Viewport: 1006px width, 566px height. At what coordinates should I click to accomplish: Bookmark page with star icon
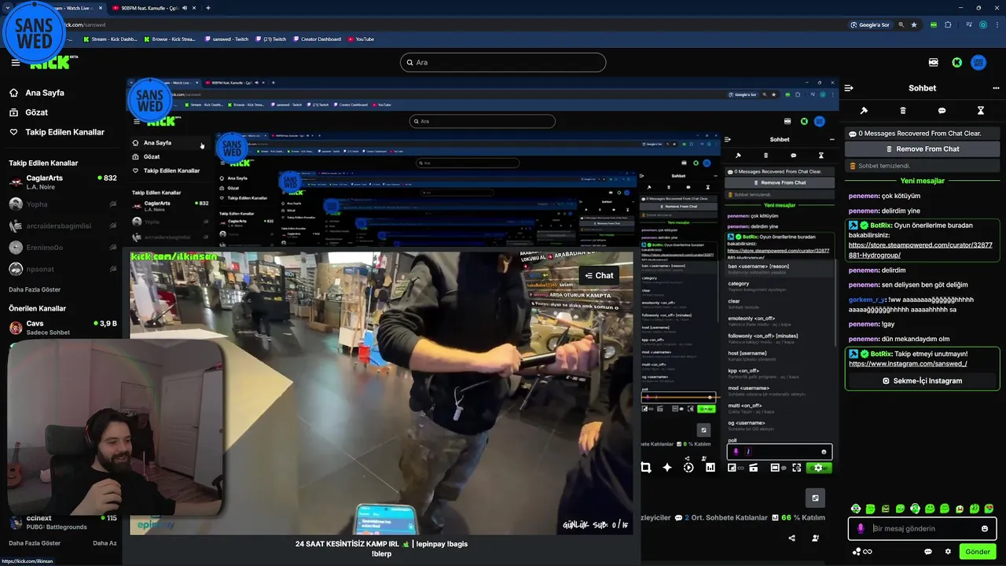(x=914, y=24)
